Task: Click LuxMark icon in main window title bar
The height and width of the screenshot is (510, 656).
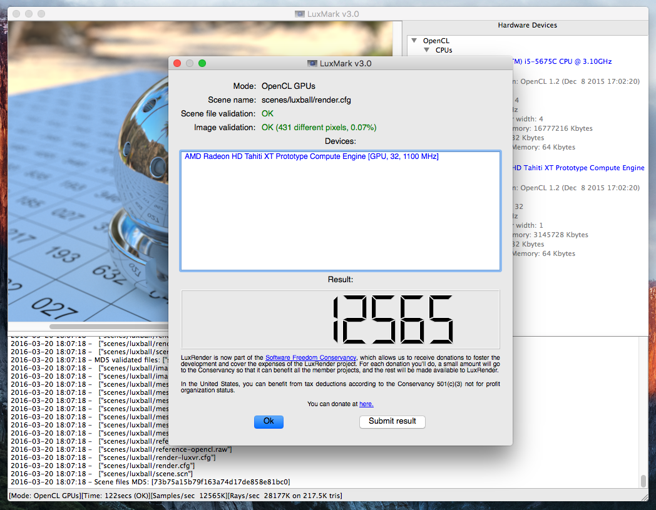Action: pos(300,14)
